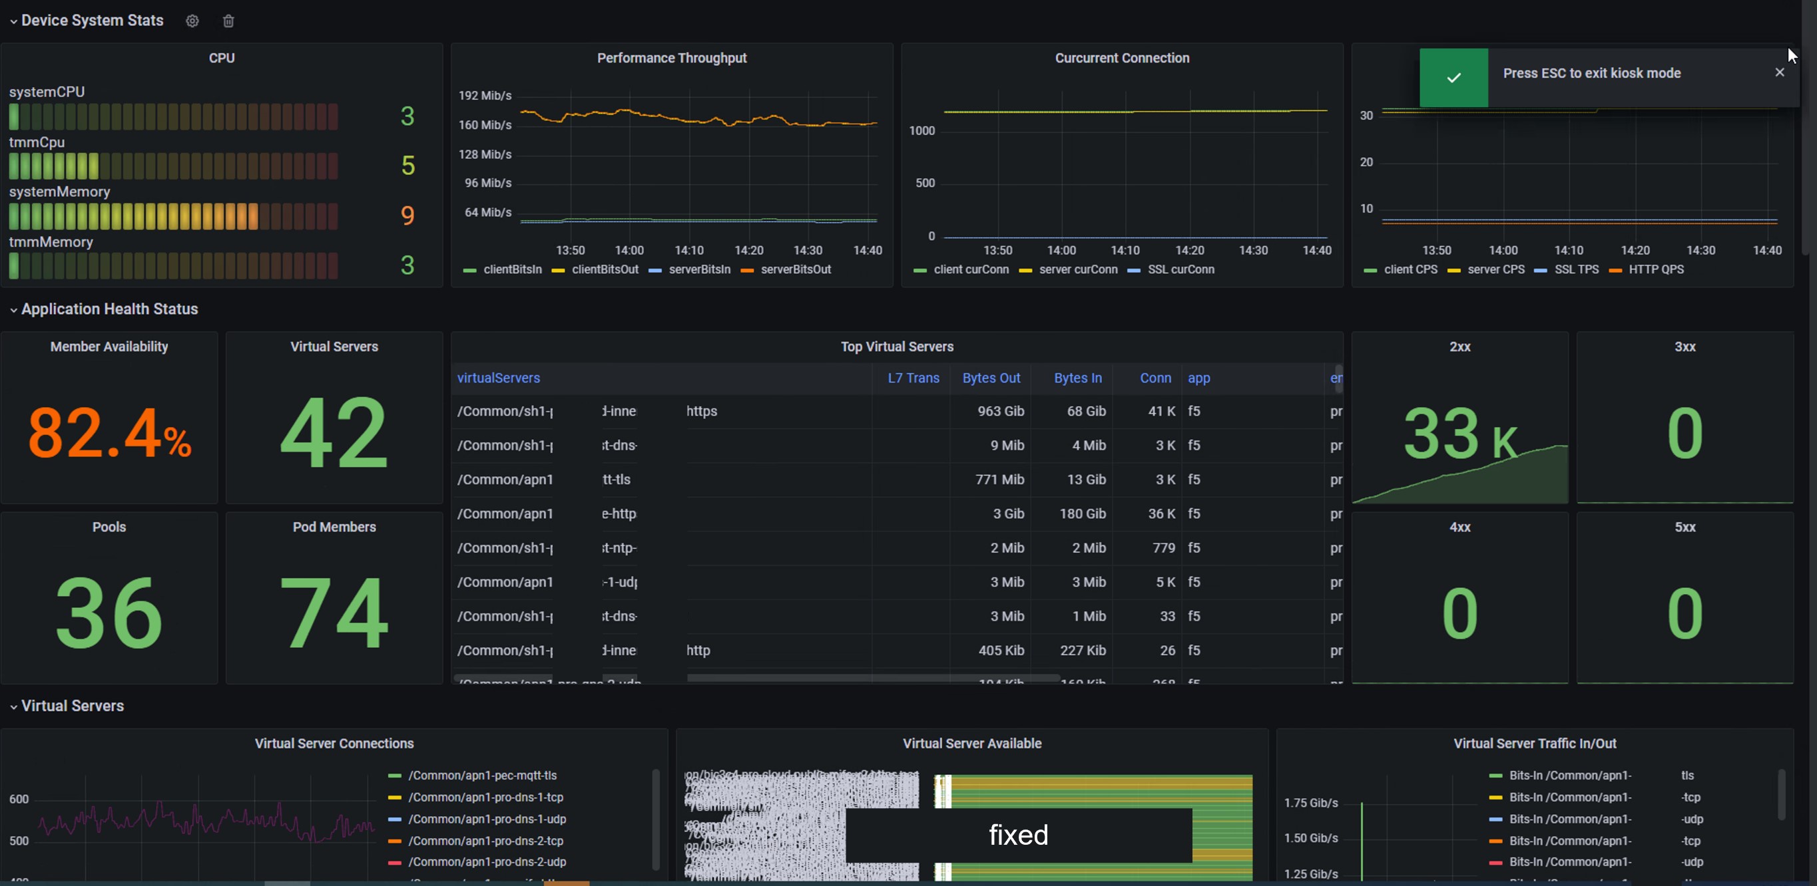The image size is (1817, 886).
Task: Click the /Common/apn1-pec-mqtt-tls color swatch
Action: pyautogui.click(x=394, y=776)
